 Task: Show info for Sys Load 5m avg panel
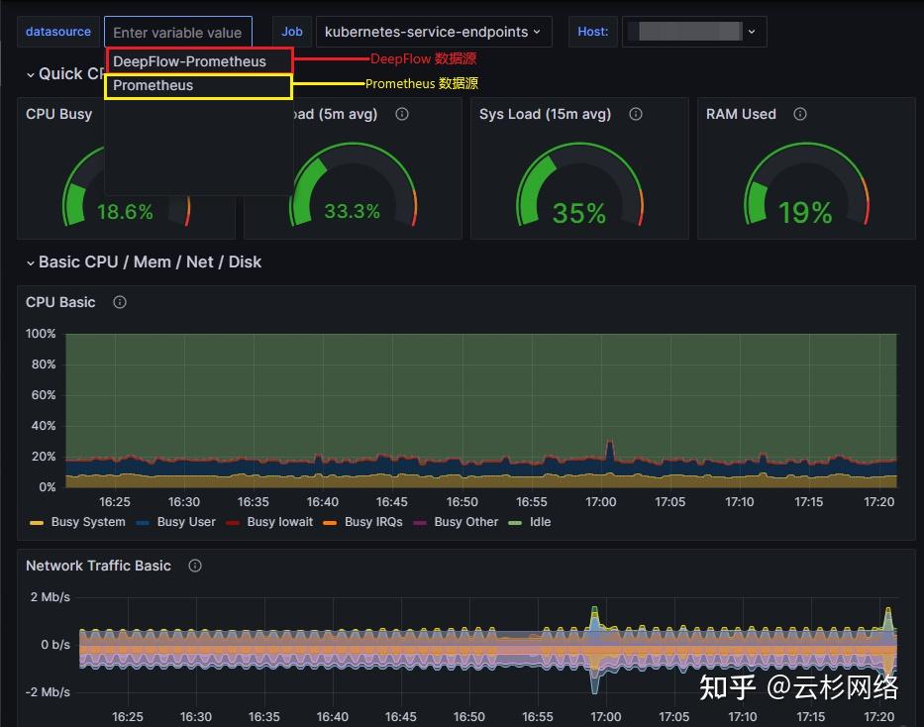[402, 114]
